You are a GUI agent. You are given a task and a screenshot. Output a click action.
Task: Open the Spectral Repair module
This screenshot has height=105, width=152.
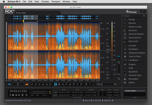tap(134, 34)
